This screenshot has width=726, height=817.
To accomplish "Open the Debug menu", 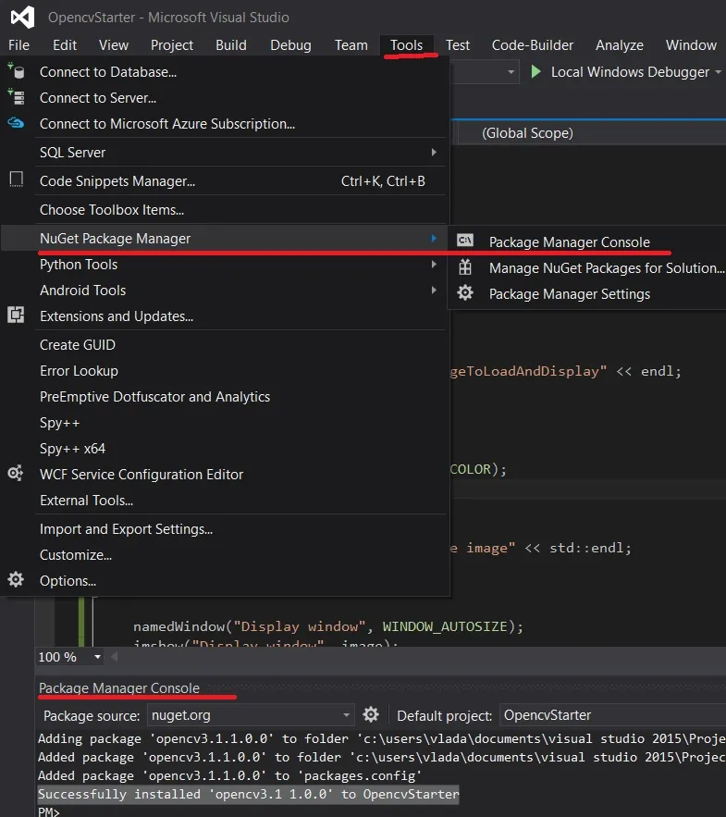I will pyautogui.click(x=290, y=45).
